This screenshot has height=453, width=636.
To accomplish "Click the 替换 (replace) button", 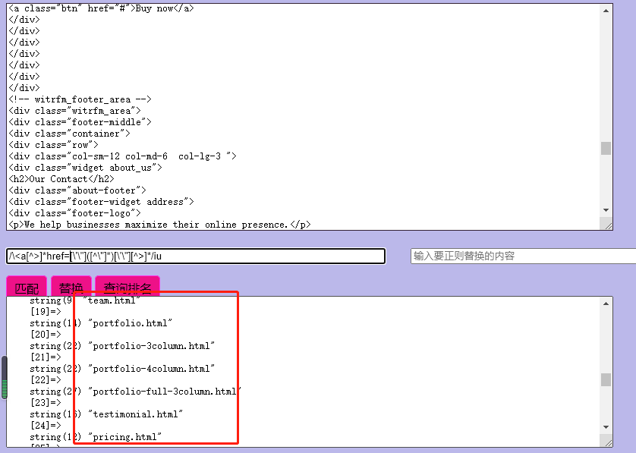I will 71,288.
